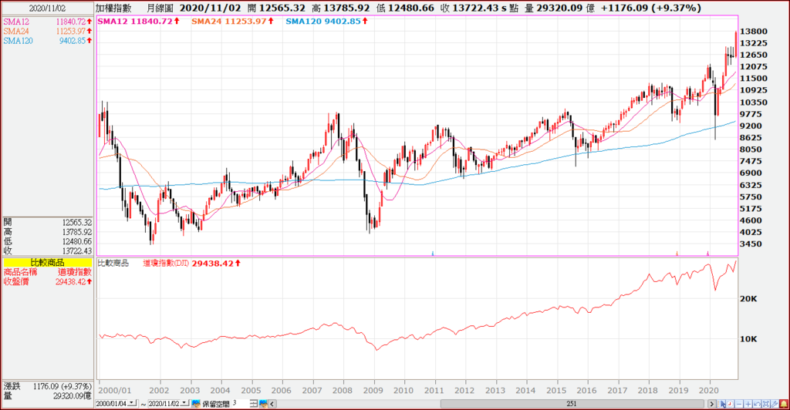Zoom out with the minus icon
The width and height of the screenshot is (790, 410).
[x=739, y=404]
